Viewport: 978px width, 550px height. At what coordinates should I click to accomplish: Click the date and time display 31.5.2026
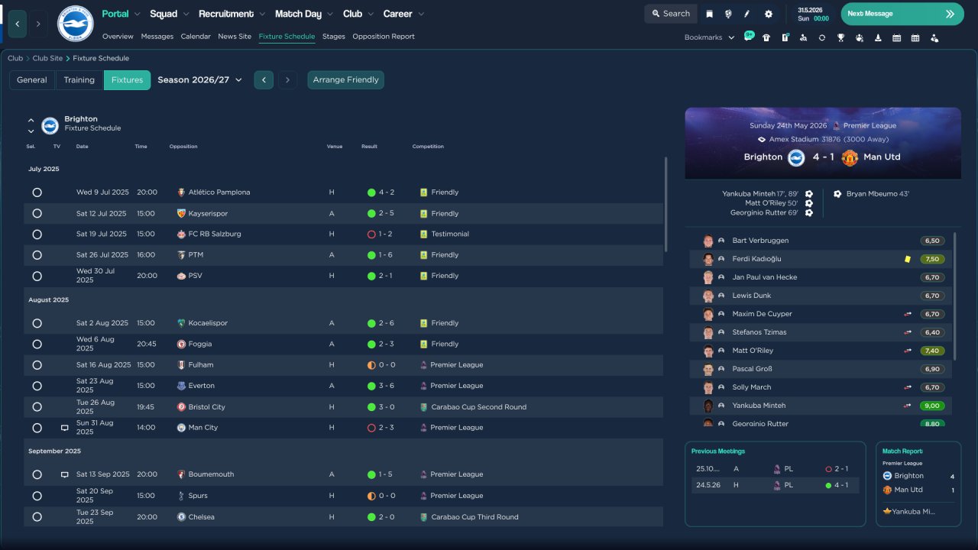click(x=814, y=14)
